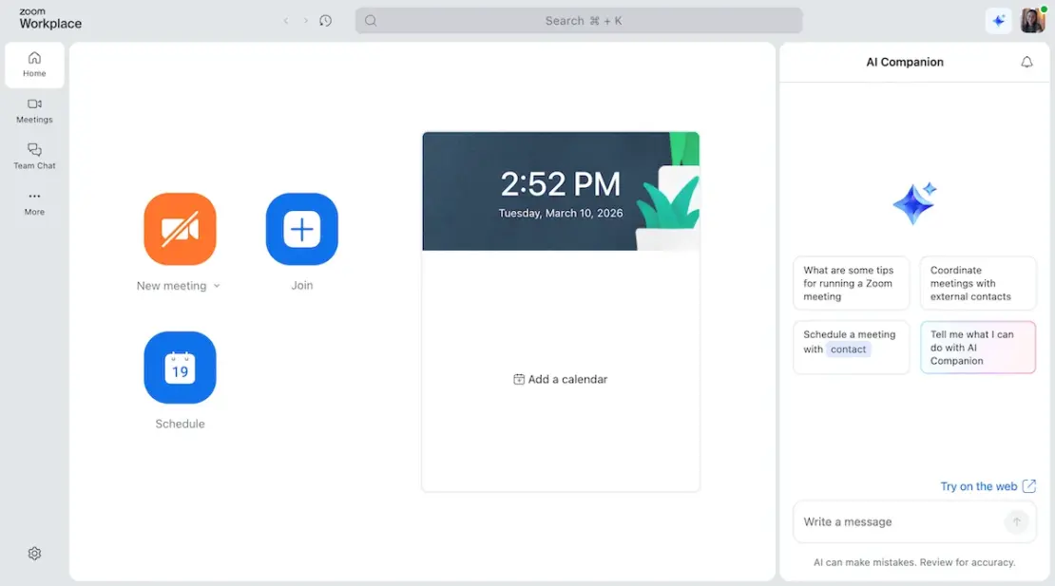This screenshot has height=586, width=1055.
Task: Expand the New meeting options chevron
Action: click(217, 286)
